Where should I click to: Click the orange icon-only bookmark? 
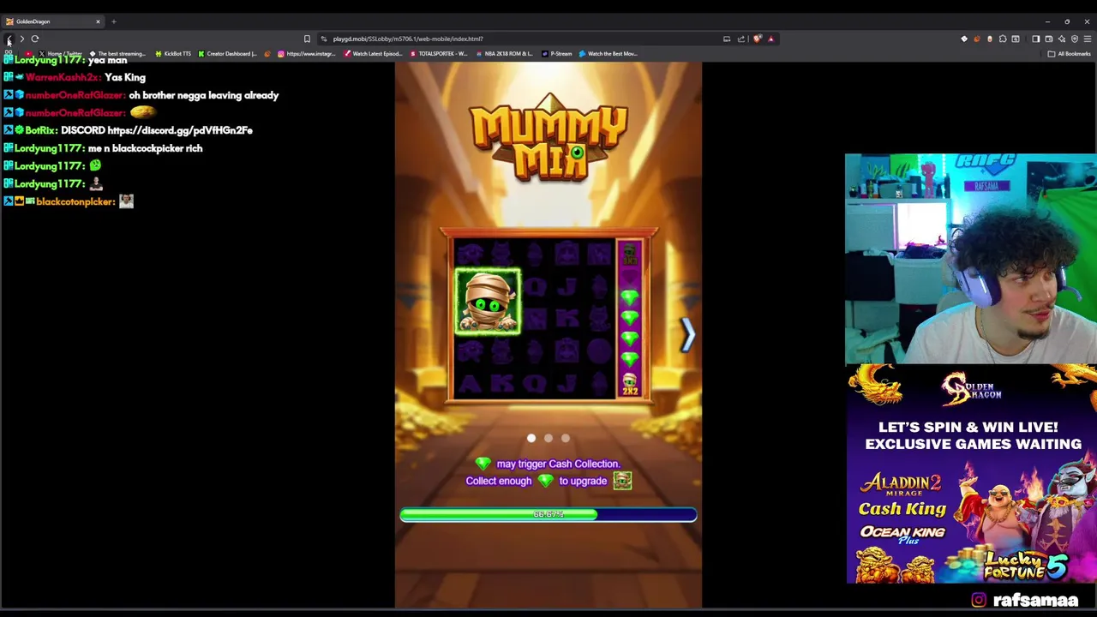[x=267, y=53]
